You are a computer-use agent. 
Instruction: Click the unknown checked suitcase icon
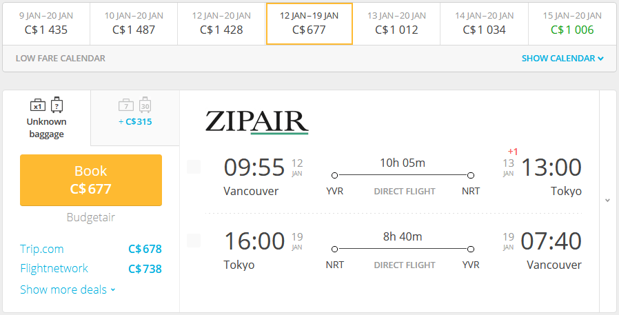57,105
